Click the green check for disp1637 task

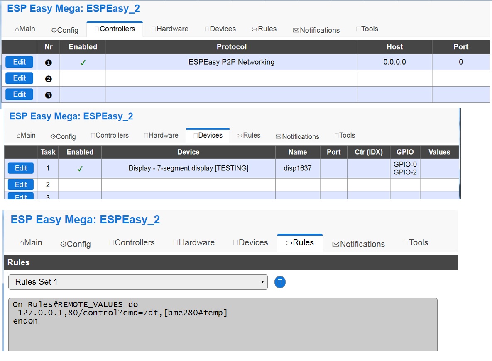click(80, 169)
